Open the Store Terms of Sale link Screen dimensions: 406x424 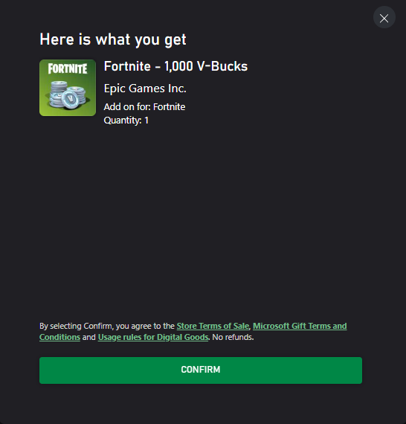tap(213, 326)
